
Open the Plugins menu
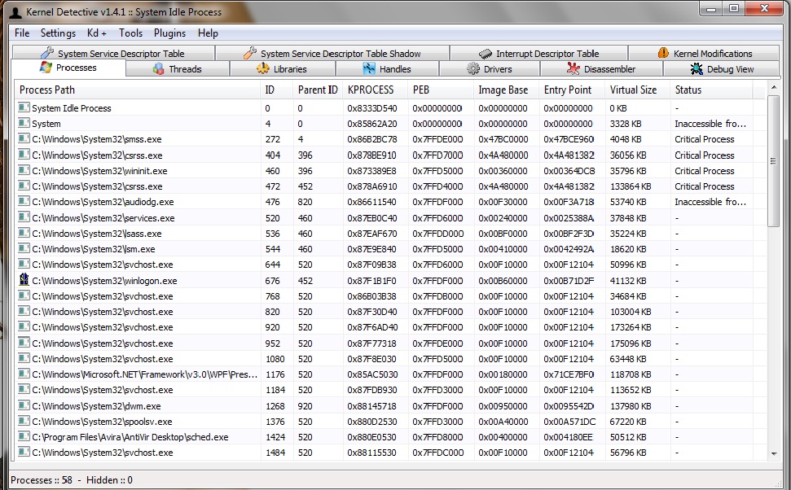pyautogui.click(x=169, y=33)
